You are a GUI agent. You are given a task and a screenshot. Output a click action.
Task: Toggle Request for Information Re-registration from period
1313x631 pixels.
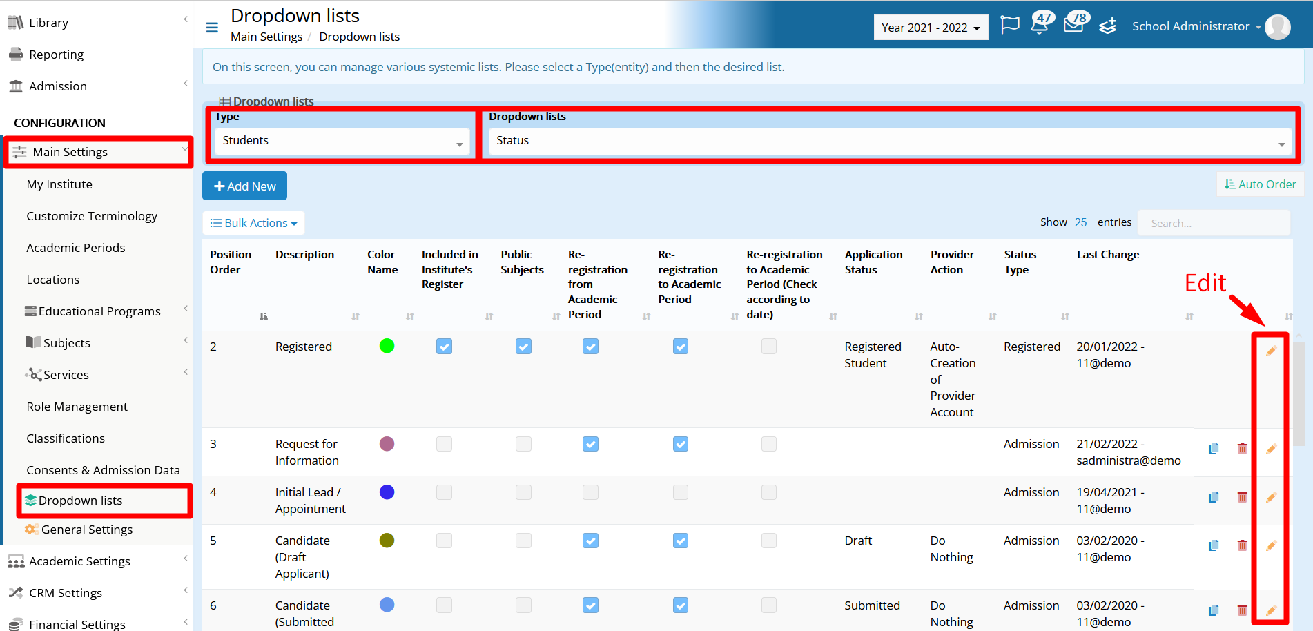point(590,443)
